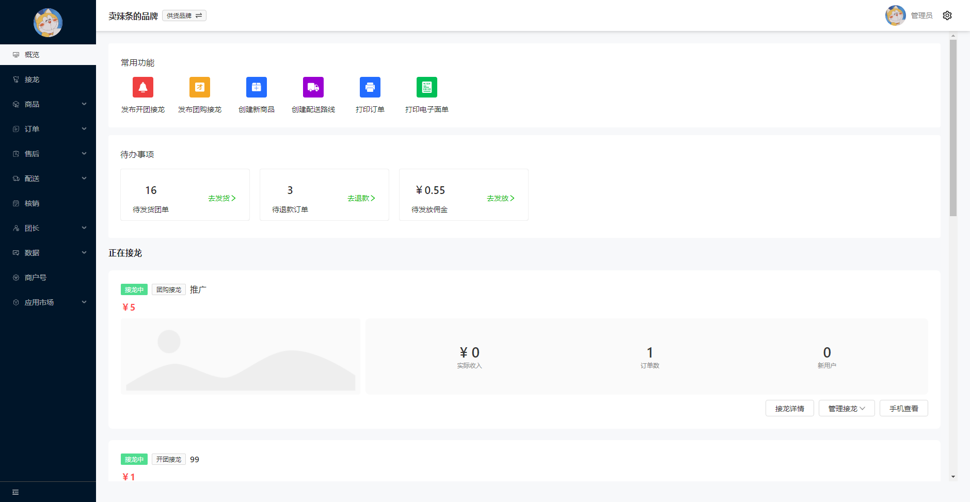
Task: Click the admin avatar next to 管理员
Action: coord(896,15)
